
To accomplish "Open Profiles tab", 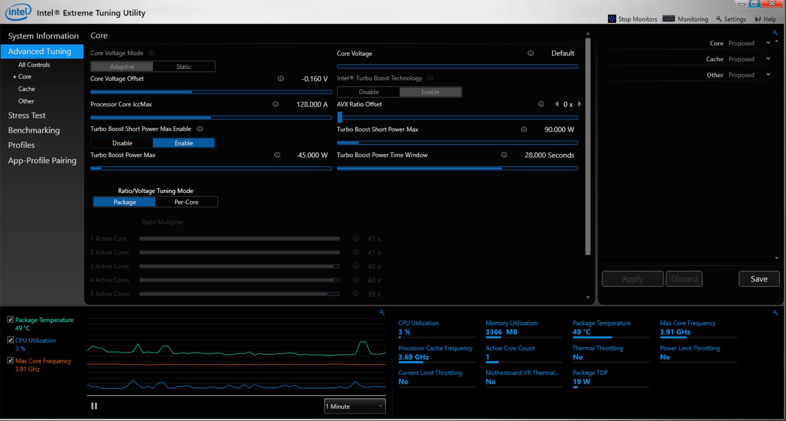I will [x=21, y=145].
